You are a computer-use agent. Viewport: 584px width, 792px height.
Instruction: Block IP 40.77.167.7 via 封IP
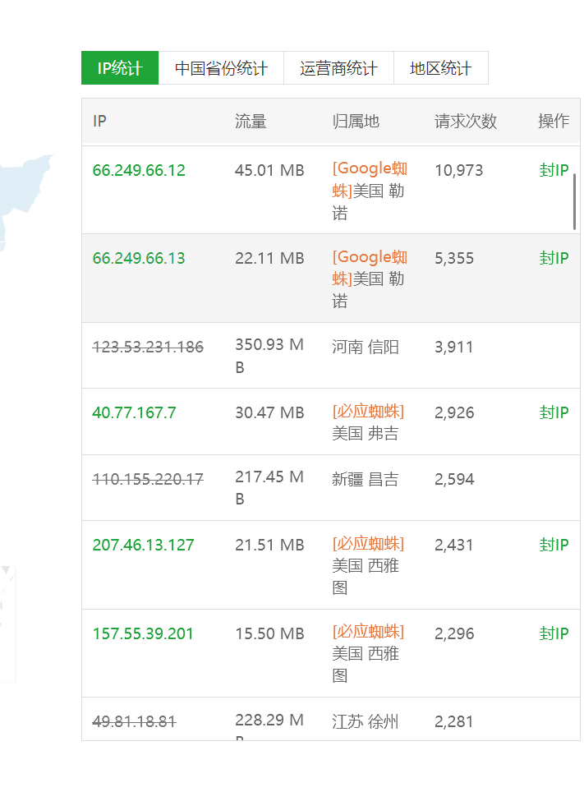click(x=554, y=412)
